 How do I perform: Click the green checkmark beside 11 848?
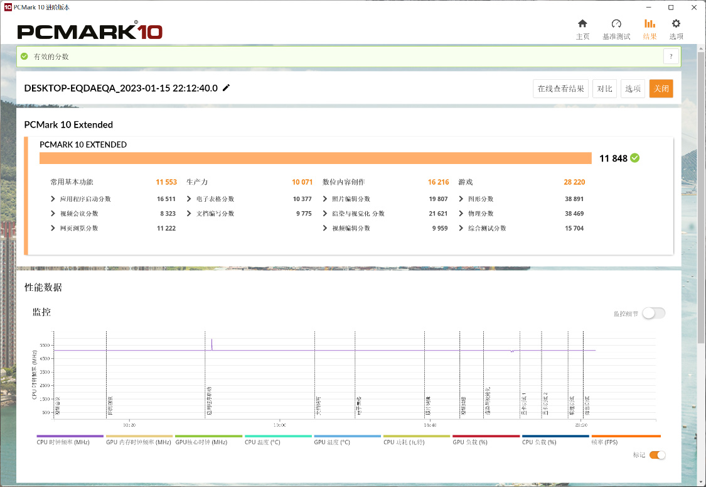tap(635, 158)
